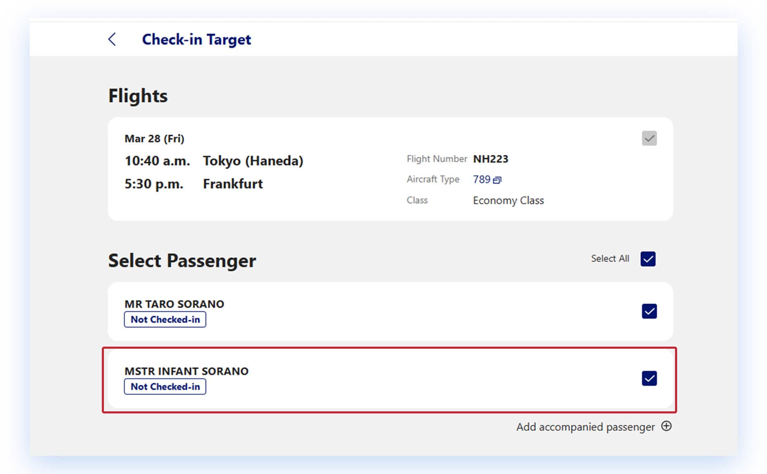Click the Select All label text
The image size is (767, 474).
pyautogui.click(x=610, y=259)
